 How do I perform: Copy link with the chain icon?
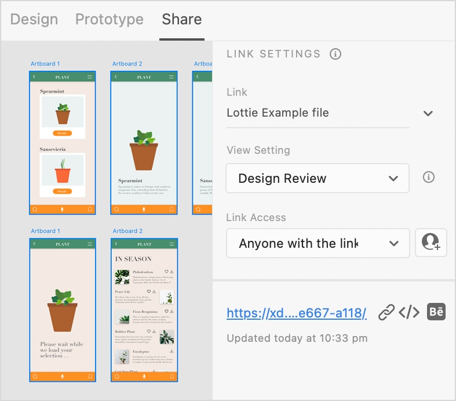pyautogui.click(x=386, y=312)
